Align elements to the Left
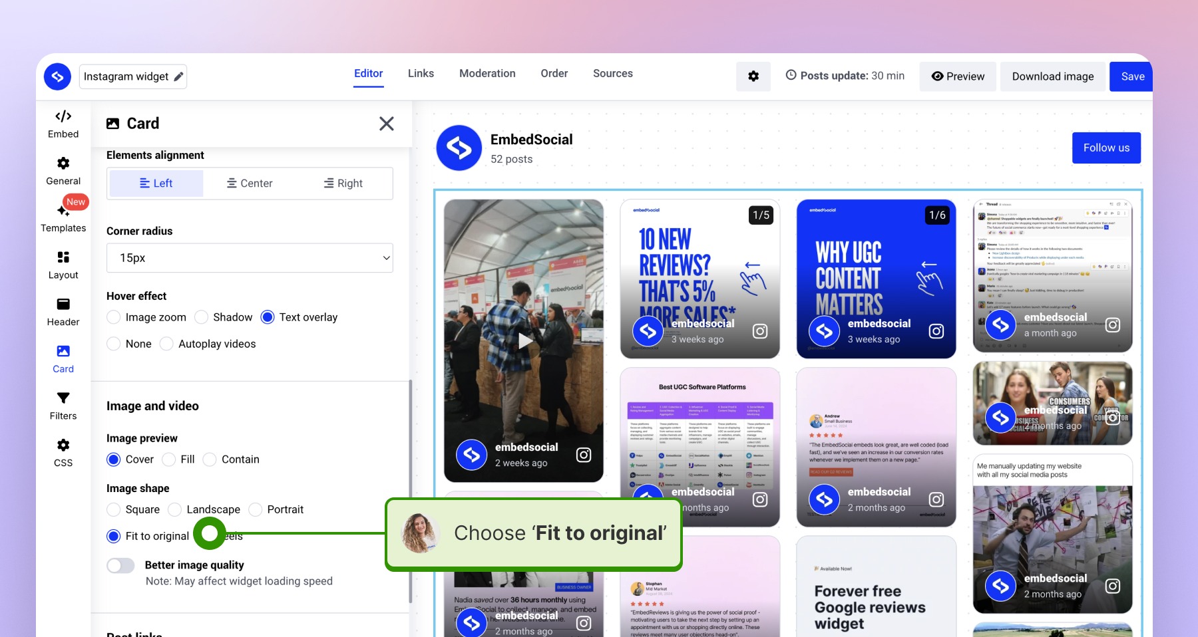This screenshot has height=637, width=1198. 156,184
